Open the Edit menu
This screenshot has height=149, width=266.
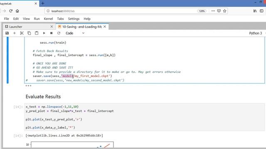point(16,19)
